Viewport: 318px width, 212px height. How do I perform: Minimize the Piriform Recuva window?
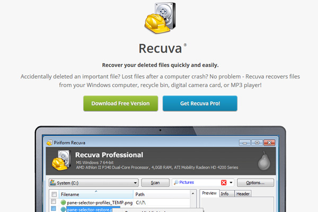pyautogui.click(x=245, y=143)
